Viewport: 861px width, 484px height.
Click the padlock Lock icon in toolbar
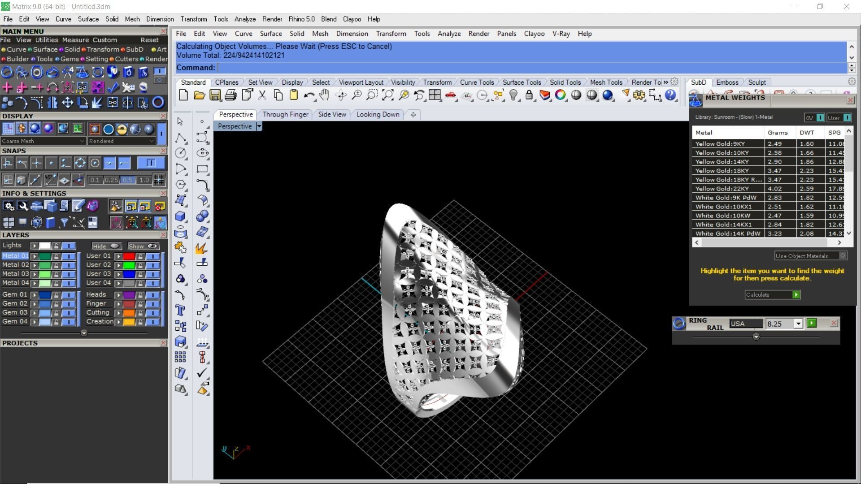coord(529,95)
